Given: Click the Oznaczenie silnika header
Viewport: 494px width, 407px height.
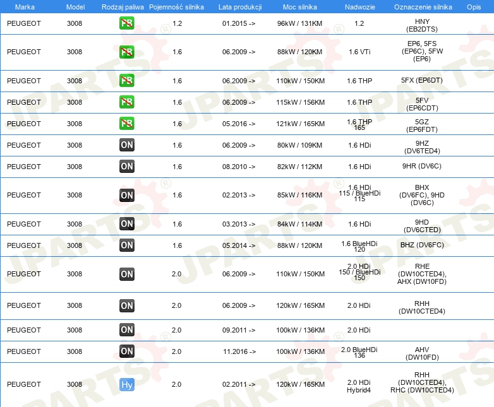Looking at the screenshot, I should tap(423, 7).
